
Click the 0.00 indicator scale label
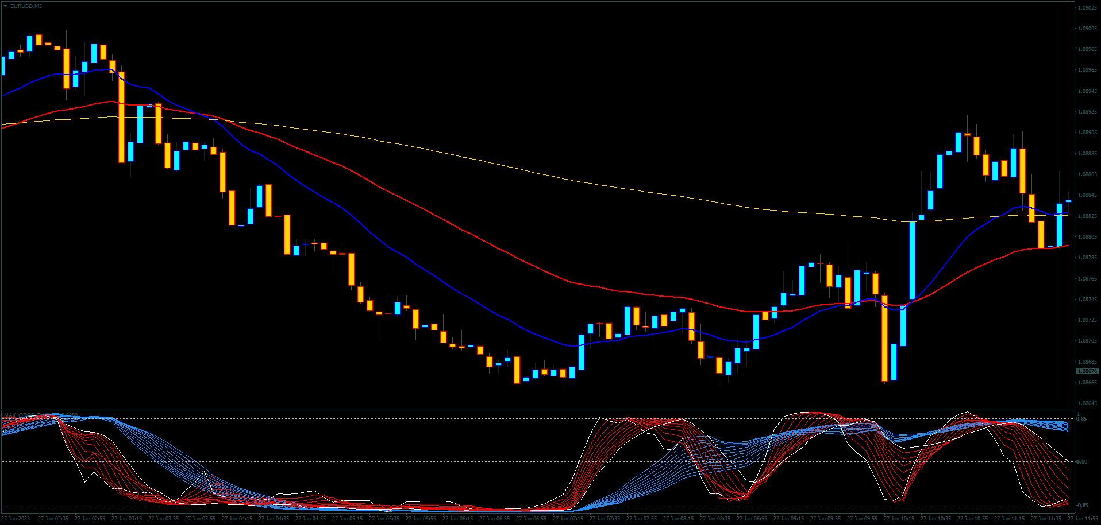1082,461
